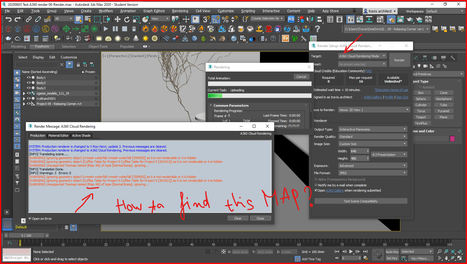Image resolution: width=467 pixels, height=264 pixels.
Task: Select the Mirror tool icon
Action: (x=310, y=19)
